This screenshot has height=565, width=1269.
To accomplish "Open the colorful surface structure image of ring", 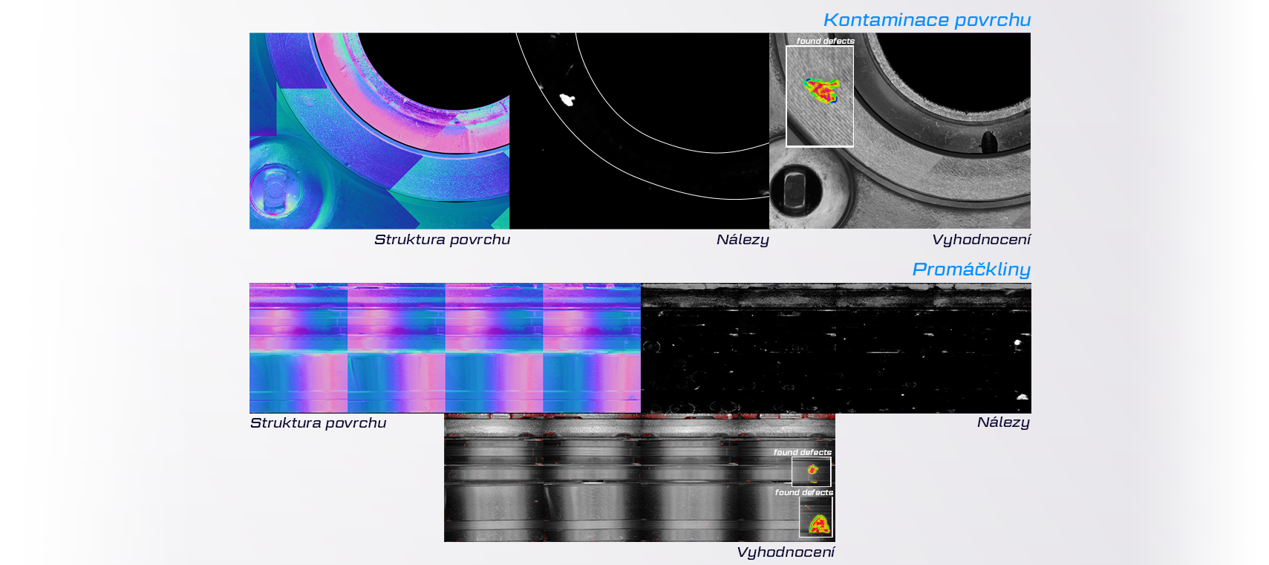I will (x=379, y=131).
